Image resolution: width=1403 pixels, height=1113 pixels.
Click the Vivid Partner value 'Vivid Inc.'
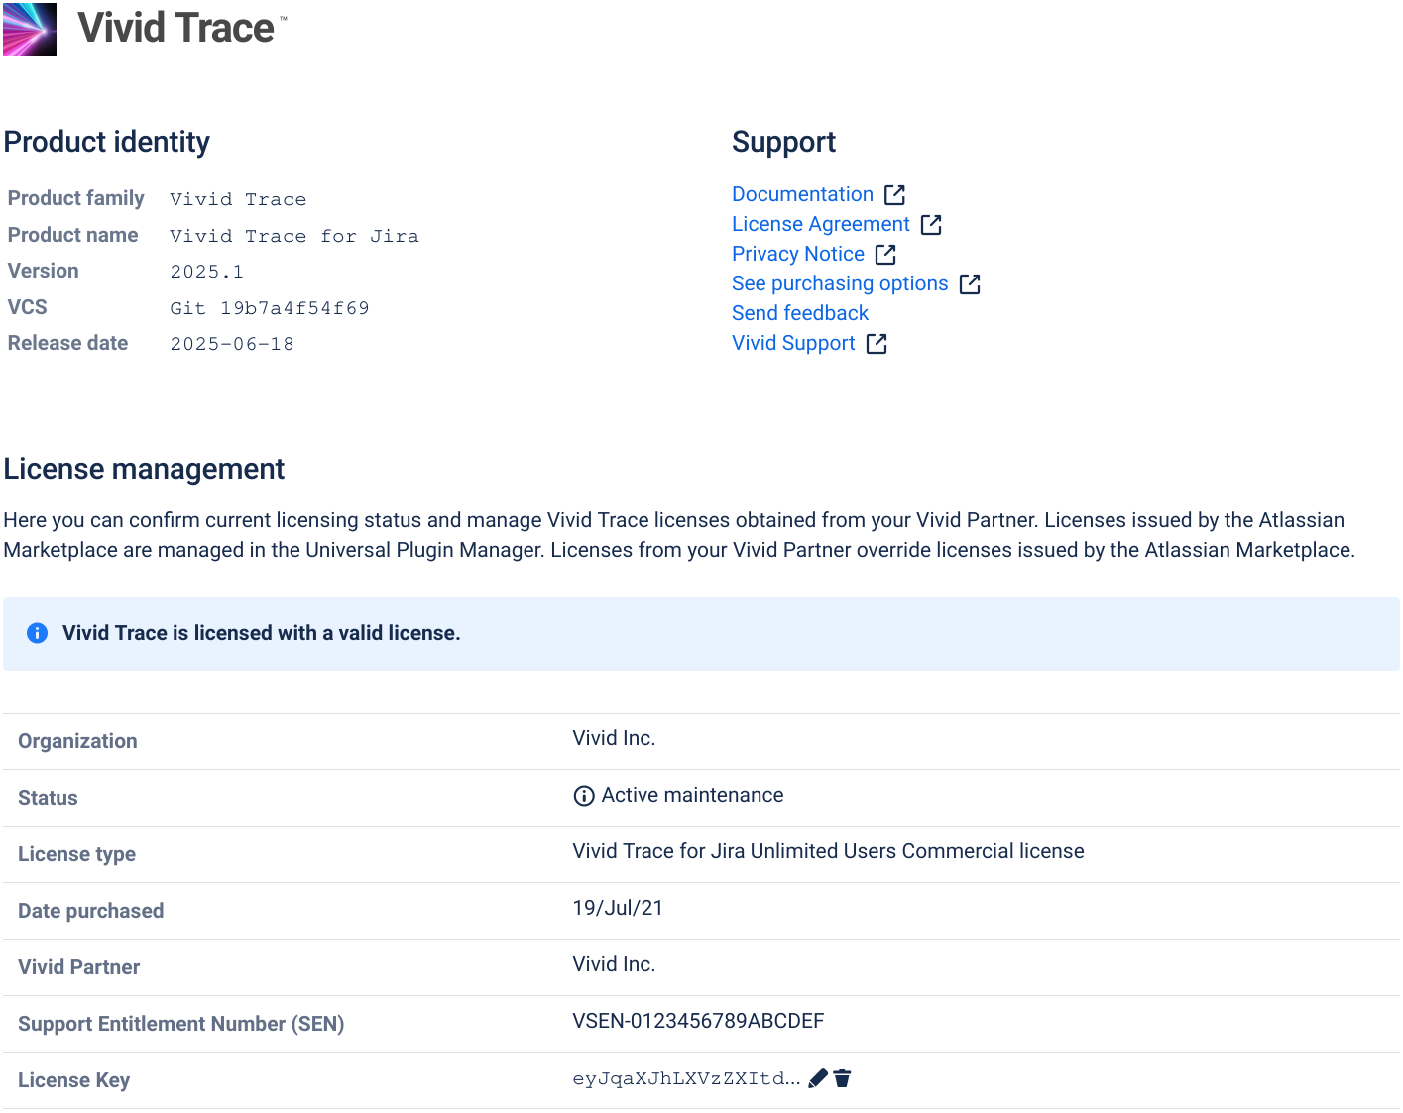614,964
